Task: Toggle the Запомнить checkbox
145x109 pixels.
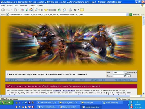Action: click(126, 72)
